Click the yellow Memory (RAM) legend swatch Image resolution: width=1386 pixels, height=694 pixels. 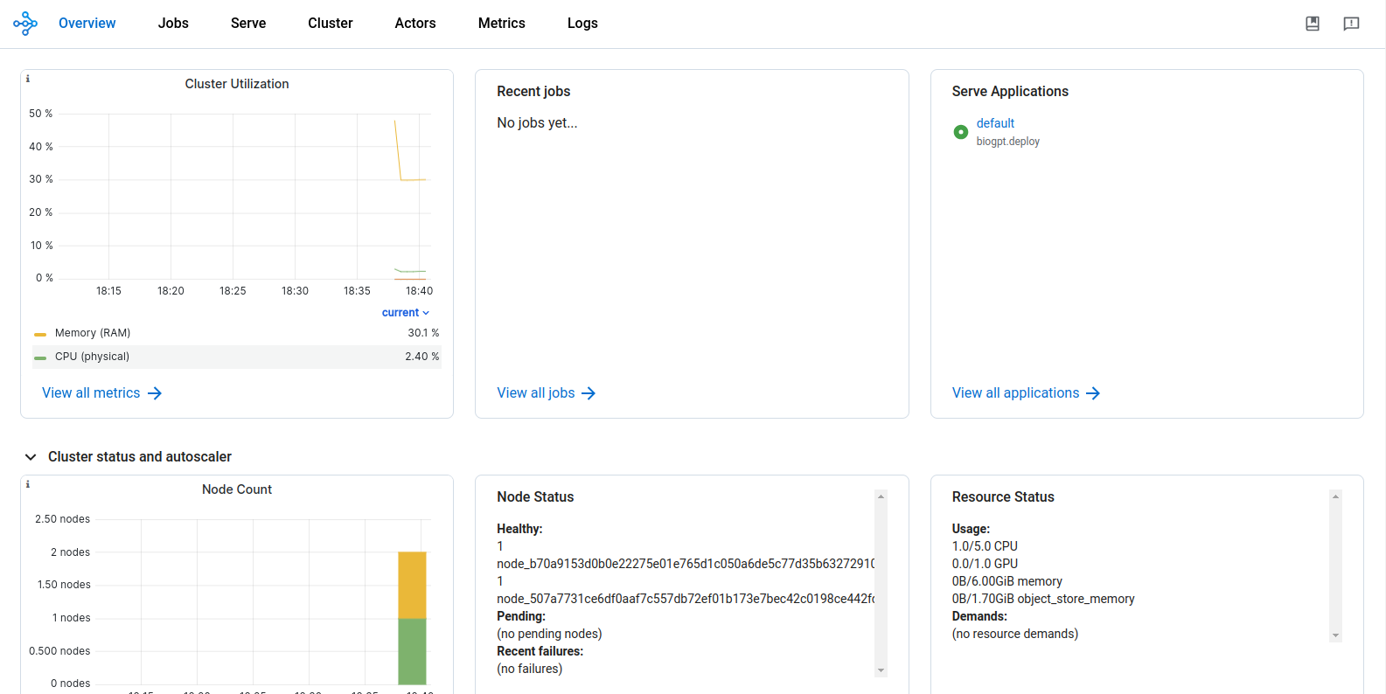click(40, 334)
